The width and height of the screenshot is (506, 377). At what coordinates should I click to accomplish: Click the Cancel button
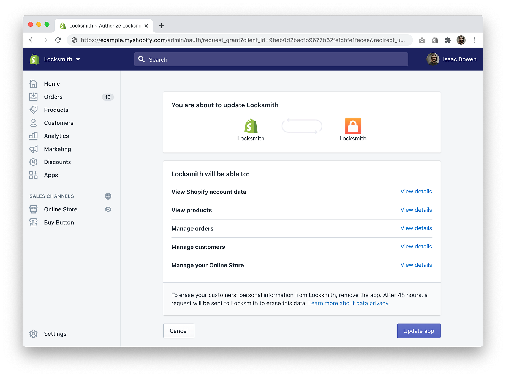(179, 331)
